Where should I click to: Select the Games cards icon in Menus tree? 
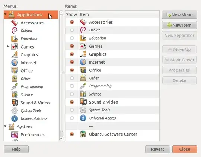click(15, 47)
